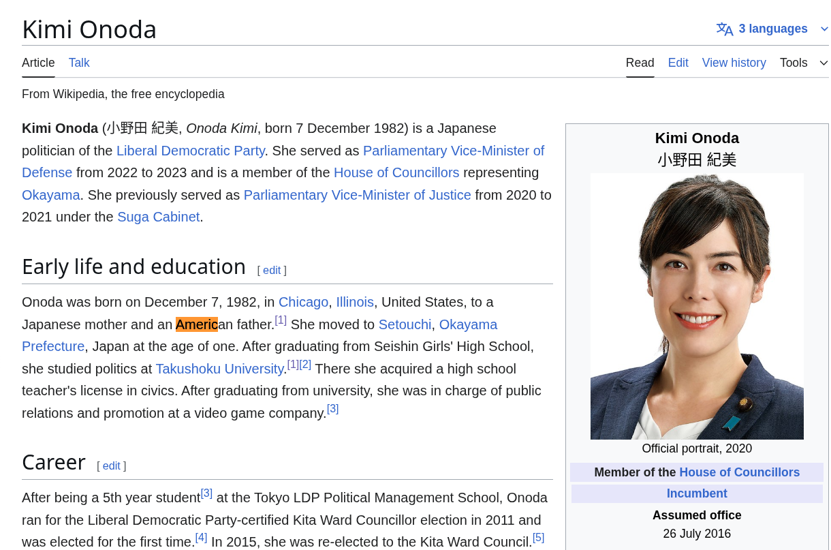Click citation [1] after American father
Image resolution: width=831 pixels, height=550 pixels.
281,320
